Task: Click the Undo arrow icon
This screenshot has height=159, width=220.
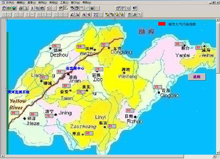Action: point(49,8)
